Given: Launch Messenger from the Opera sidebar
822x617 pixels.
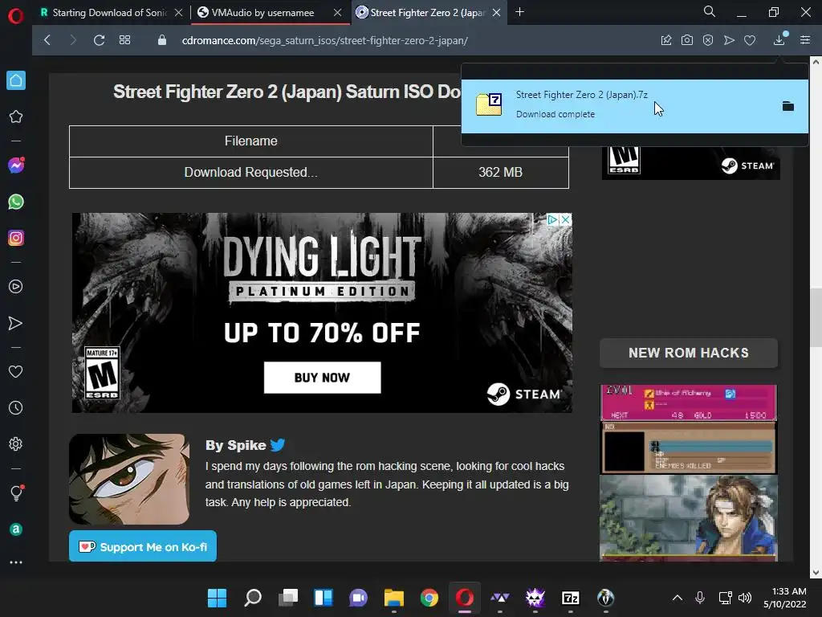Looking at the screenshot, I should 16,165.
